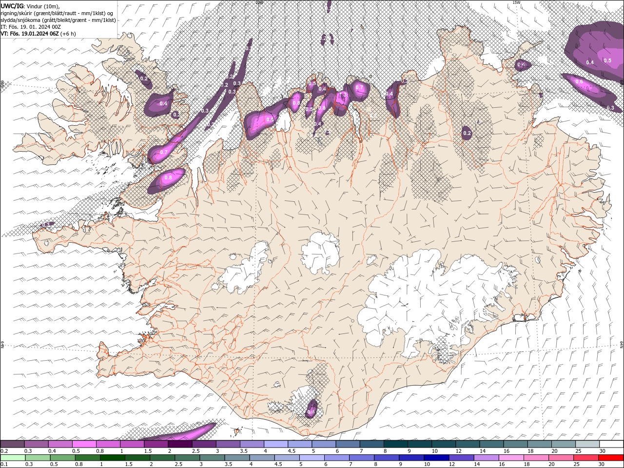
Task: Click the snow legend swatch between 0.3 and 0.4
Action: pyautogui.click(x=37, y=444)
